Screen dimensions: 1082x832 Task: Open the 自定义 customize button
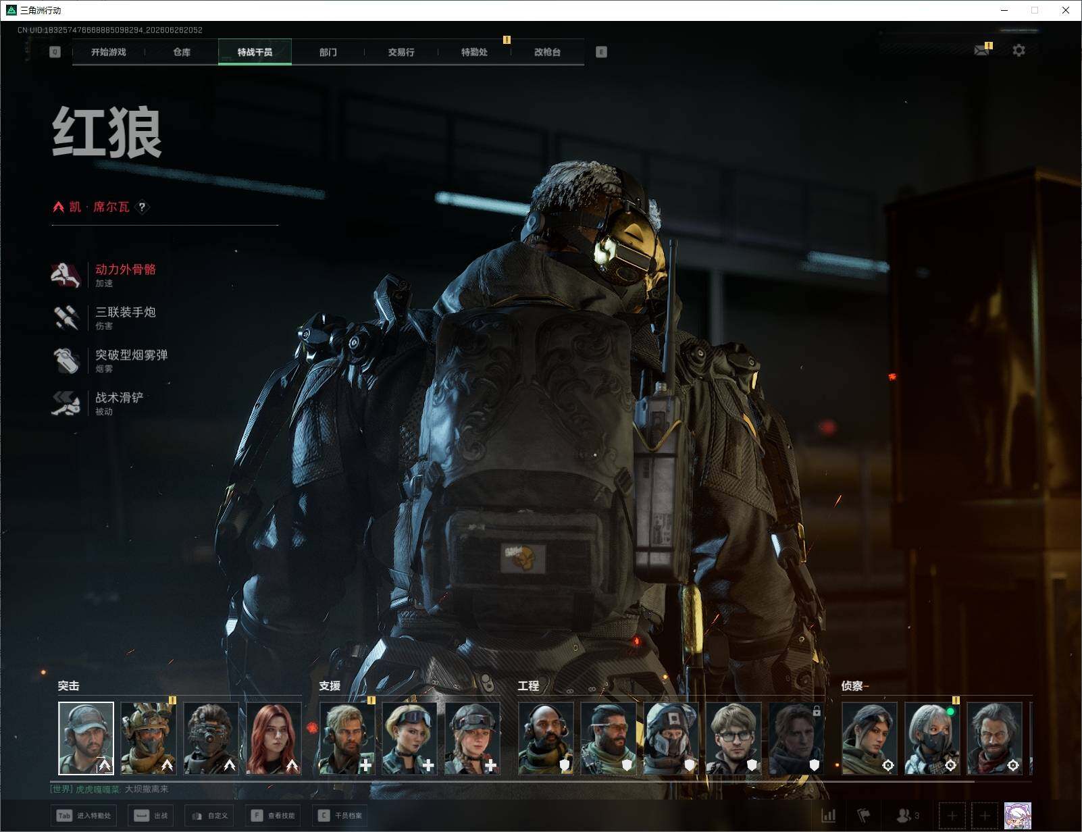tap(210, 816)
